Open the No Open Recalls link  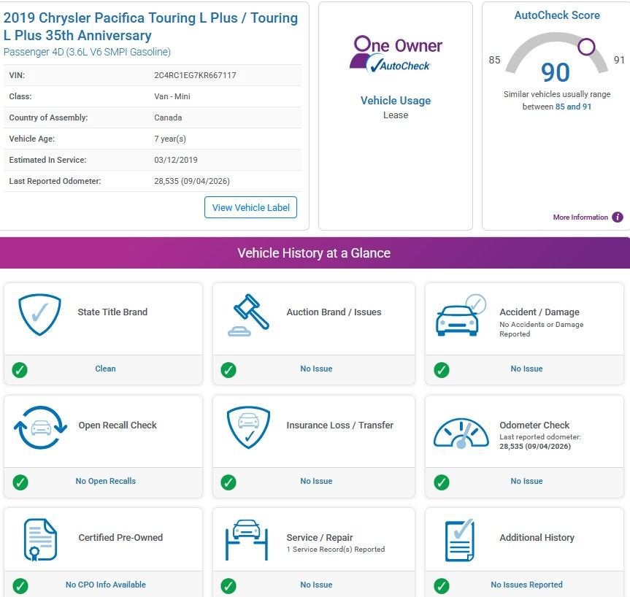click(x=106, y=481)
